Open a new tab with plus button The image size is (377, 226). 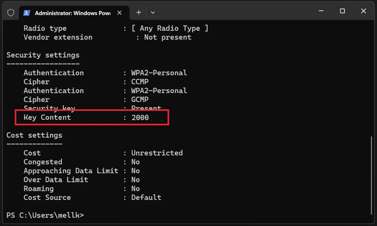coord(139,12)
